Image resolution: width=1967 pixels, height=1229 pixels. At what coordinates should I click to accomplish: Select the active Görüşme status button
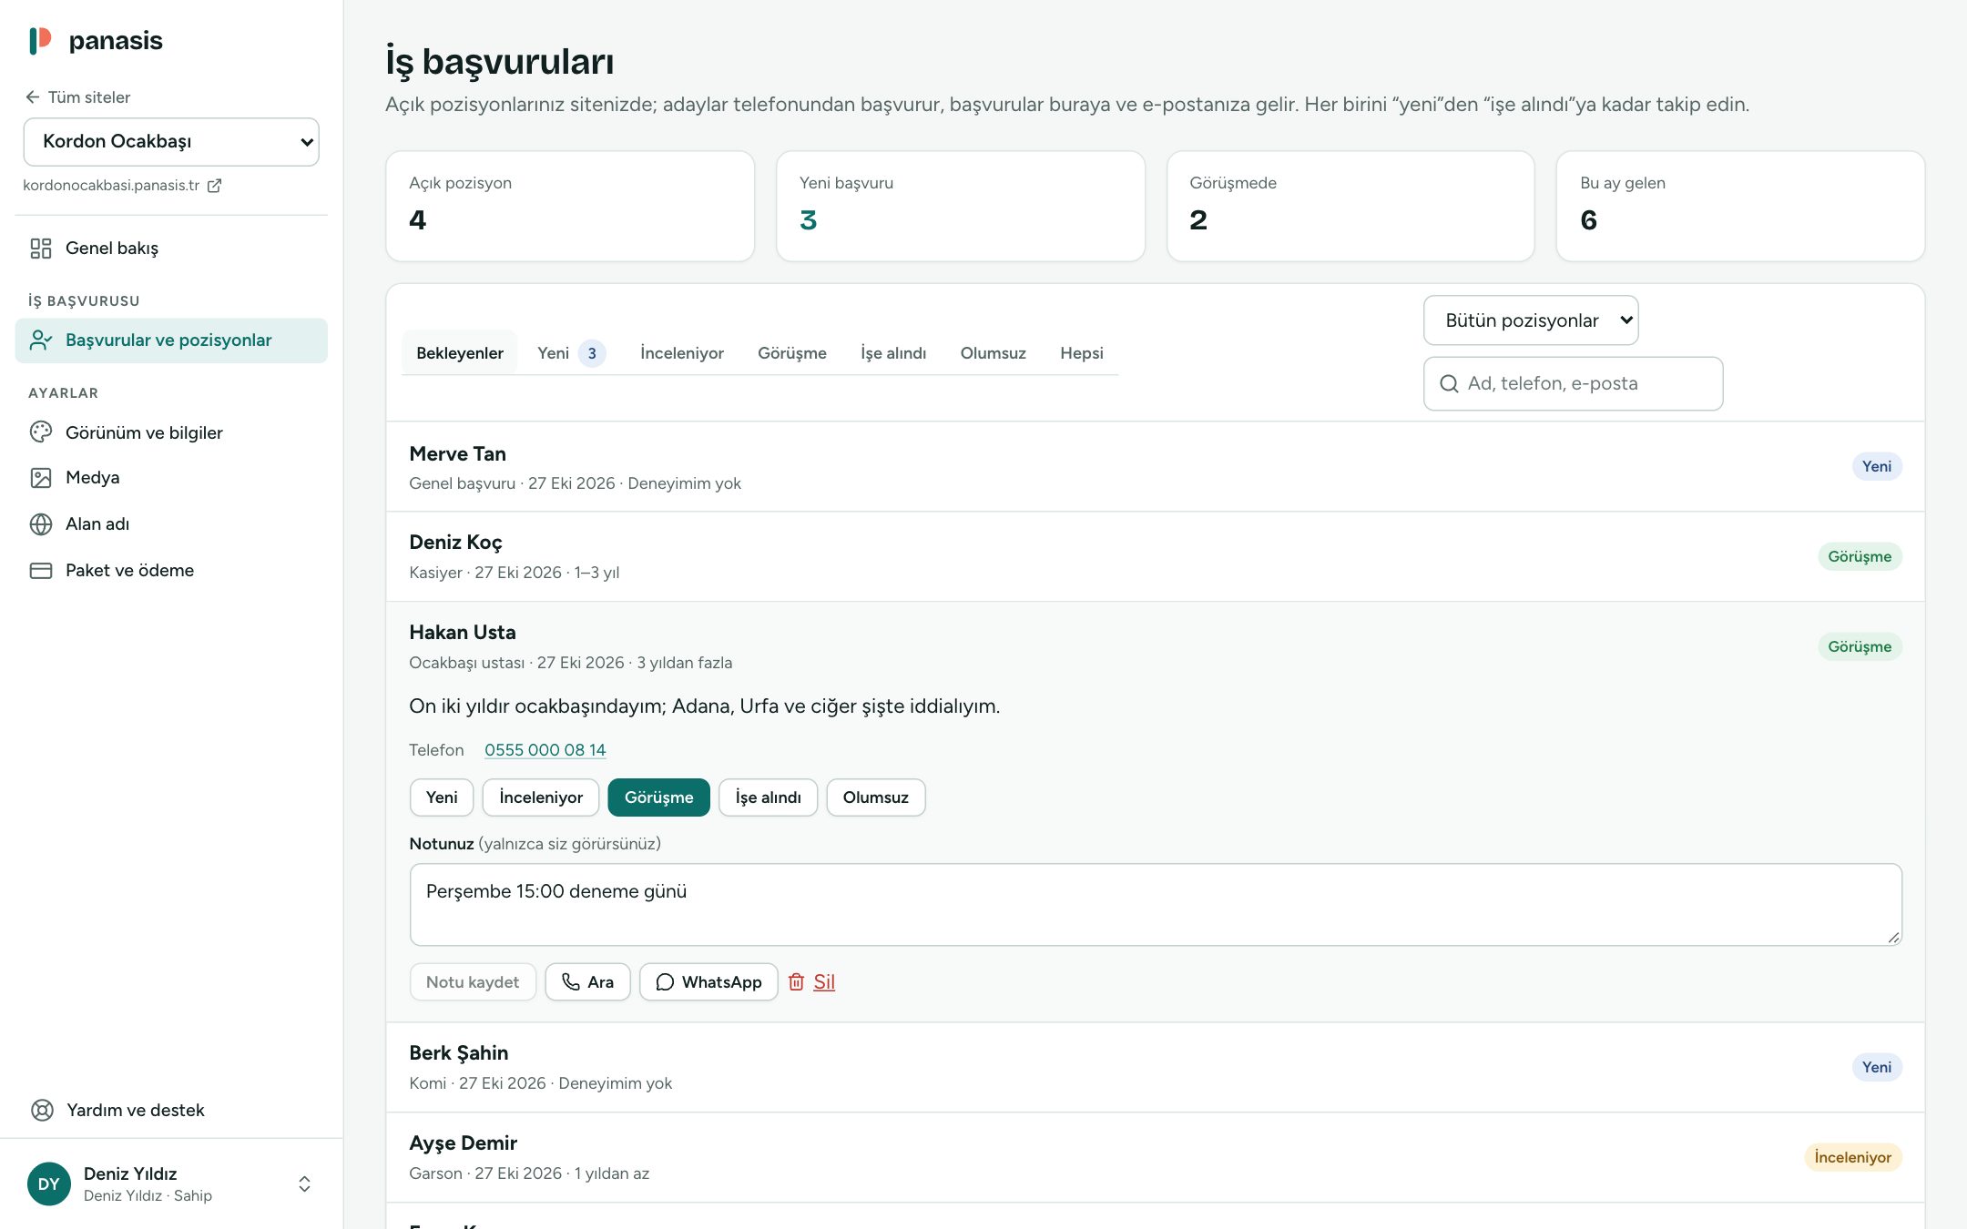658,797
